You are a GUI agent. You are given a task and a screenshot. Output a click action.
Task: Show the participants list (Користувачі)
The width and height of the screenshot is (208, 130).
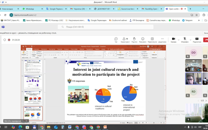point(125,40)
